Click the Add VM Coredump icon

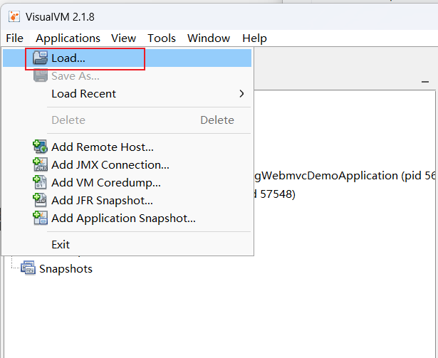click(40, 182)
